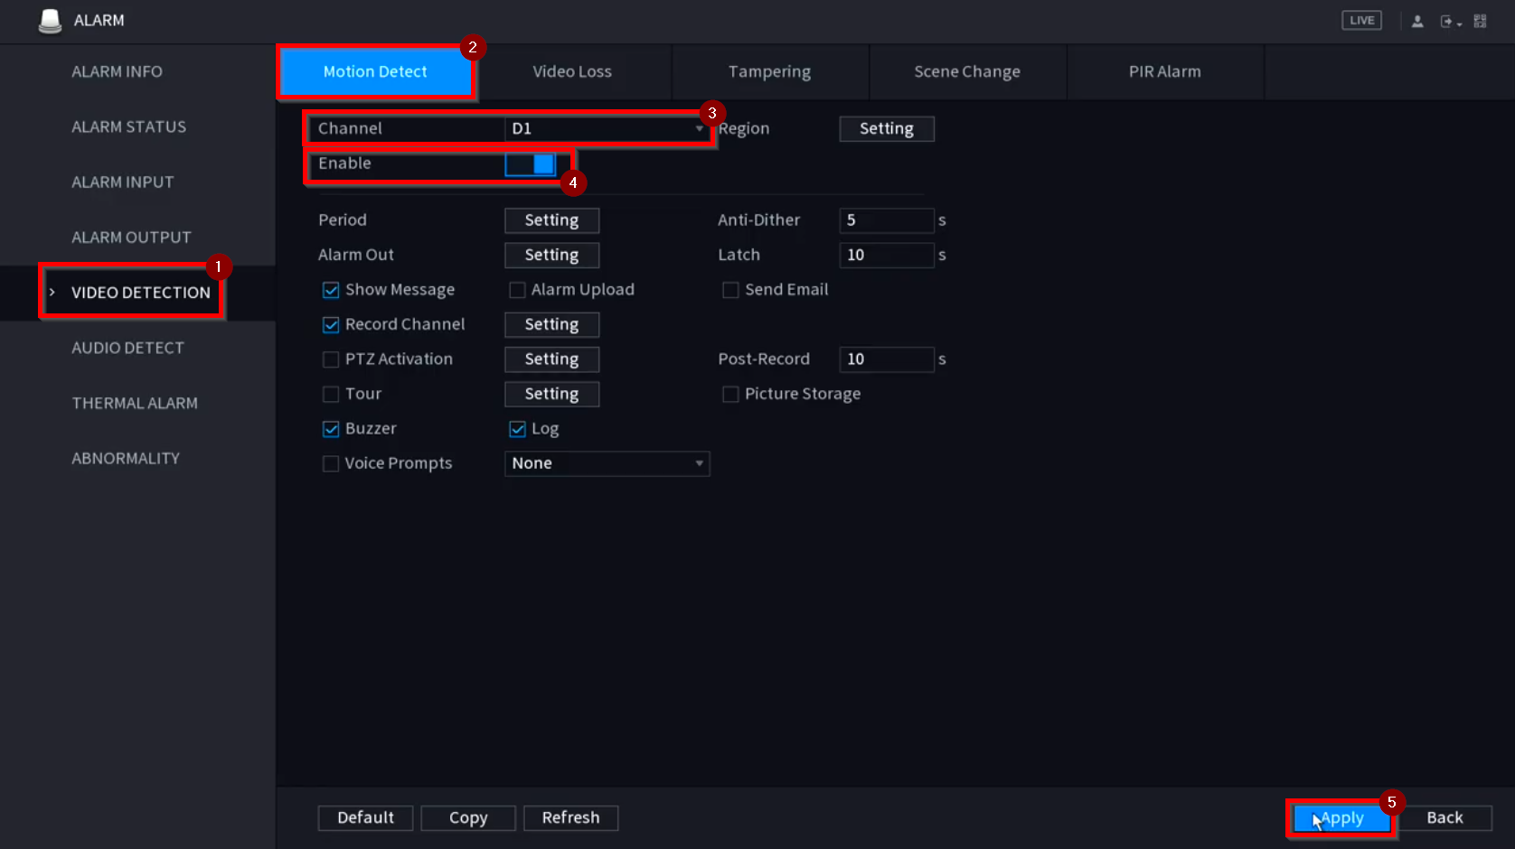Toggle the Enable motion detect switch
1515x849 pixels.
point(531,163)
